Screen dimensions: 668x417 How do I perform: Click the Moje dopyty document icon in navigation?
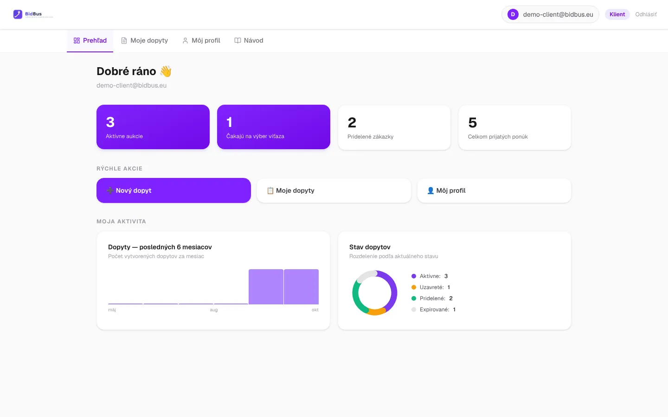124,41
